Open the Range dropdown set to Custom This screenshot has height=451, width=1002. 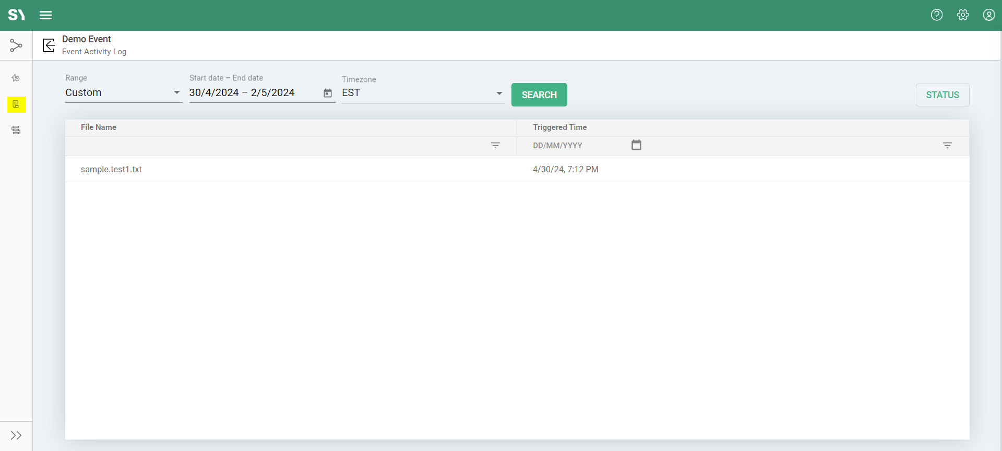[123, 93]
